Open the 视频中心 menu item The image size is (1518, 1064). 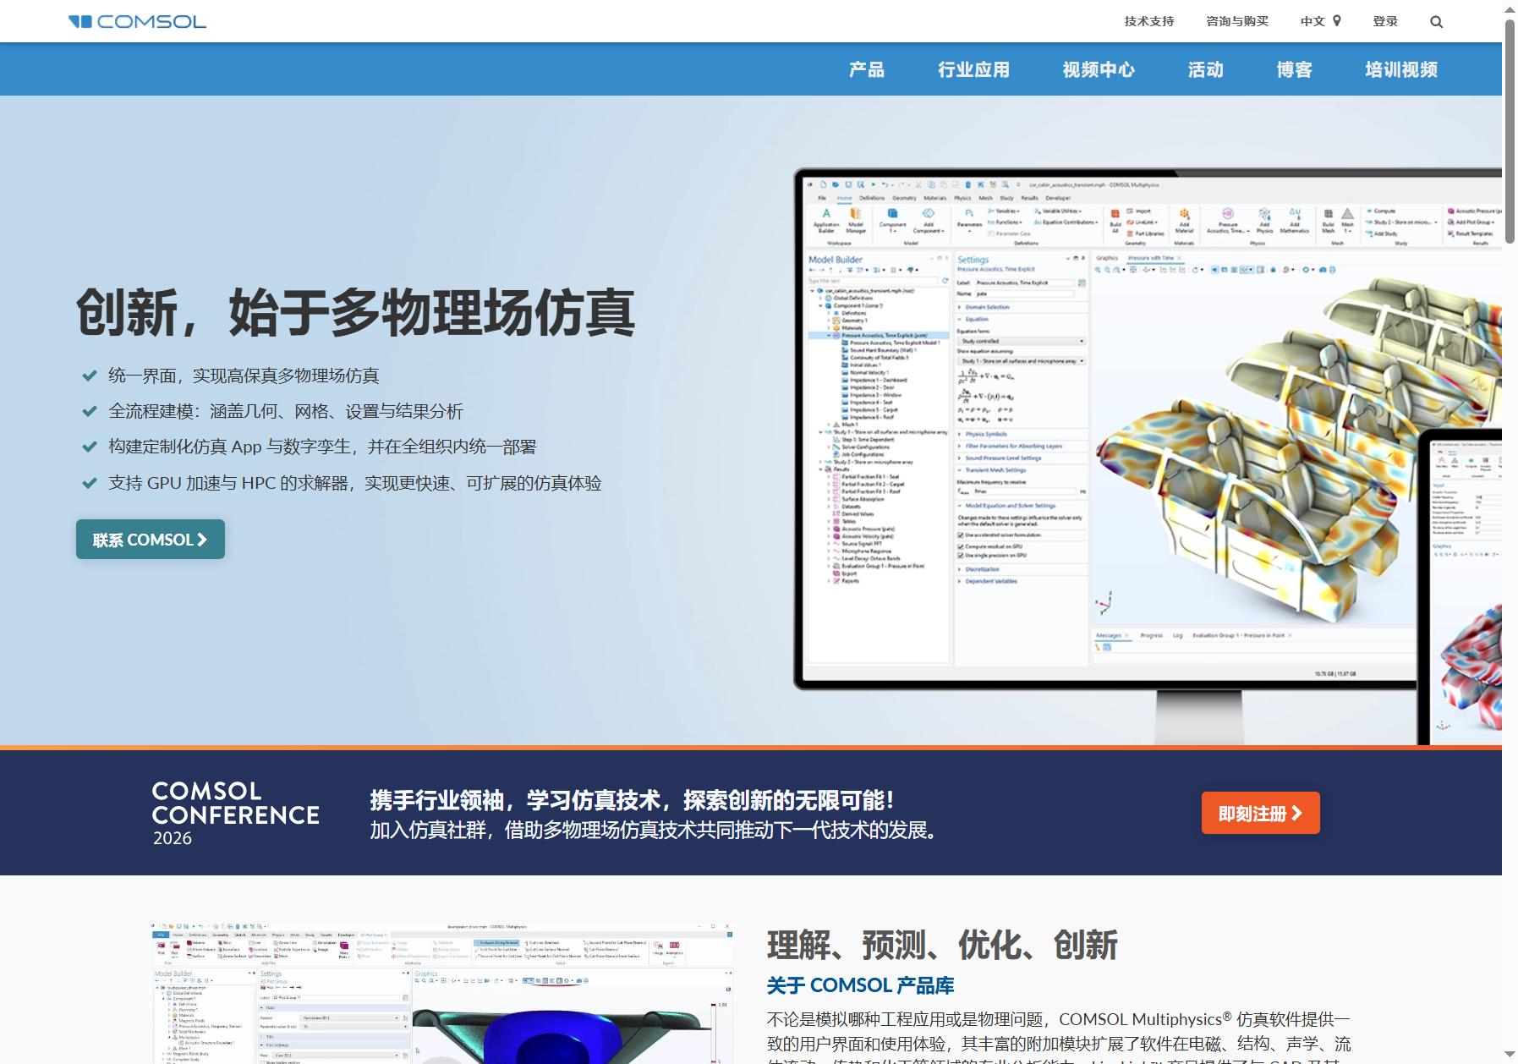[x=1099, y=69]
